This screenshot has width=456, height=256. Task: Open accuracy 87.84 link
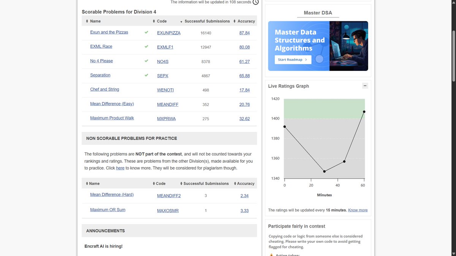pyautogui.click(x=244, y=33)
